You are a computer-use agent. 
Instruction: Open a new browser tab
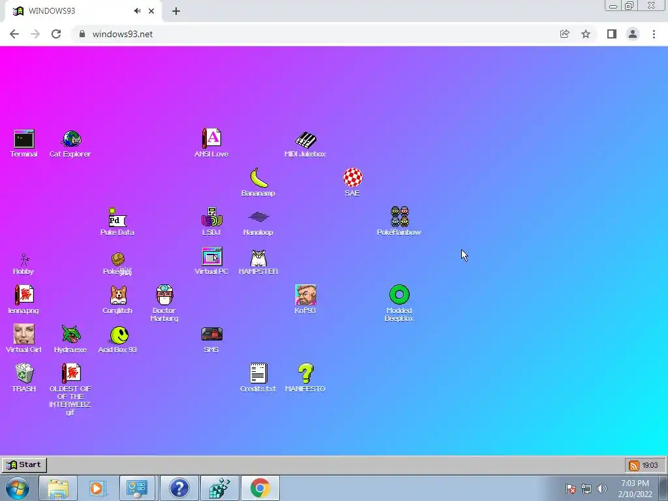click(x=176, y=11)
